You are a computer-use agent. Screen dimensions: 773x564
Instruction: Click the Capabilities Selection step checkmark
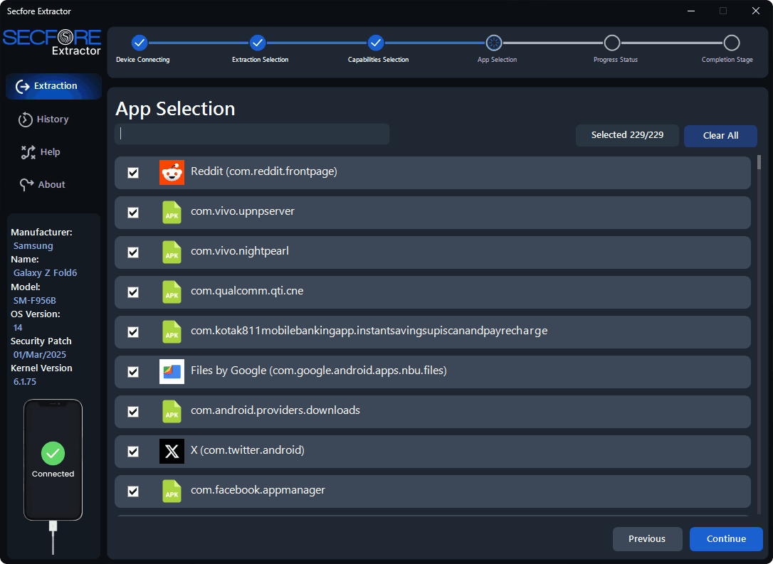(376, 43)
